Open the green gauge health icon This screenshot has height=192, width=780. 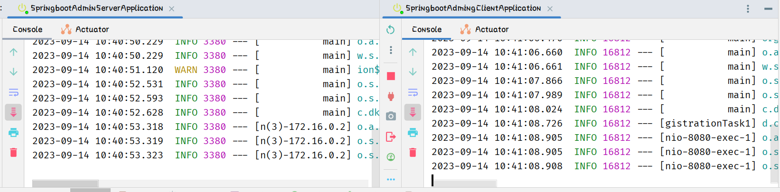[391, 157]
